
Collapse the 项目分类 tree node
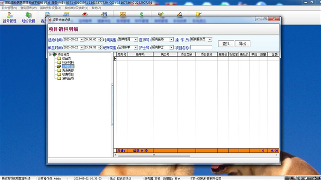coord(50,54)
